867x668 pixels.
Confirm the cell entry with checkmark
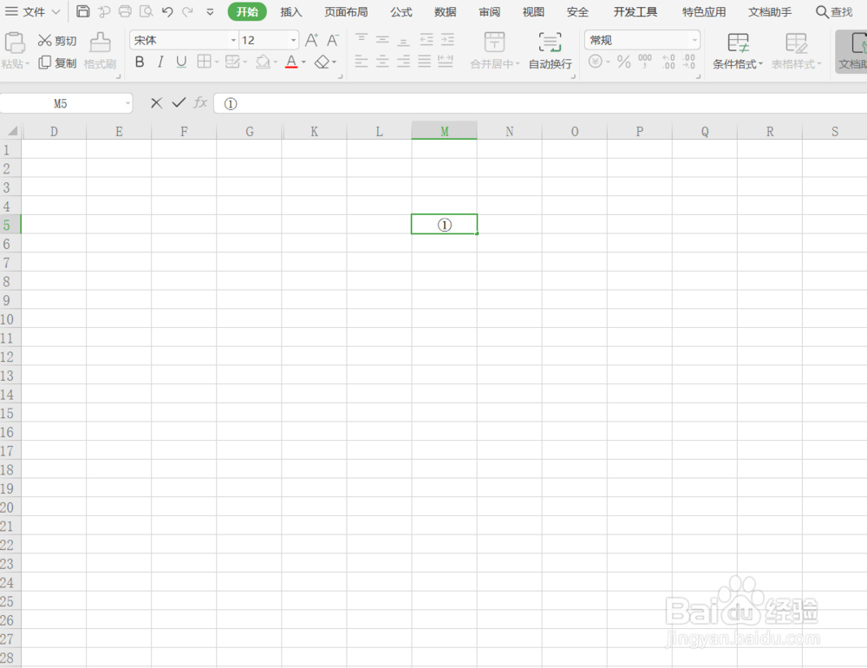click(179, 102)
